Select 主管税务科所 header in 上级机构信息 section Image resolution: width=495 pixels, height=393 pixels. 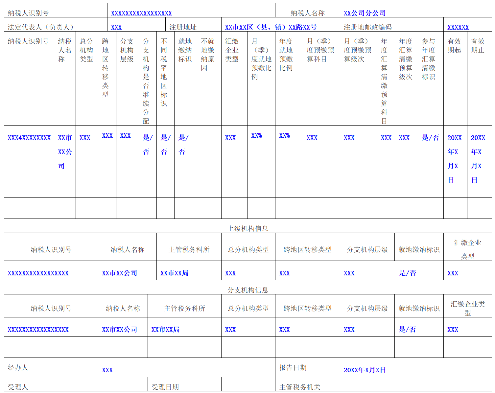(189, 250)
